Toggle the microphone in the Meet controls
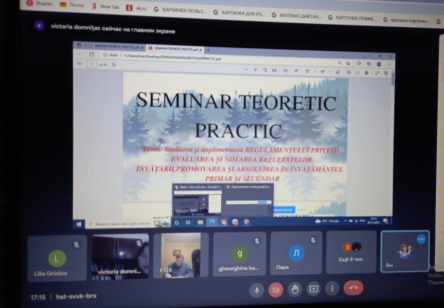Viewport: 444px width, 308px height. pos(257,290)
